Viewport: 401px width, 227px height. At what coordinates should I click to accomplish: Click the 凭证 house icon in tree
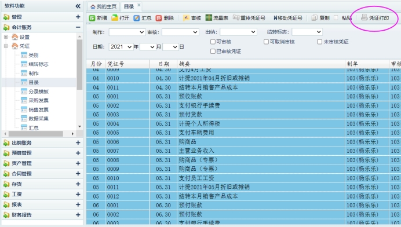[x=15, y=46]
